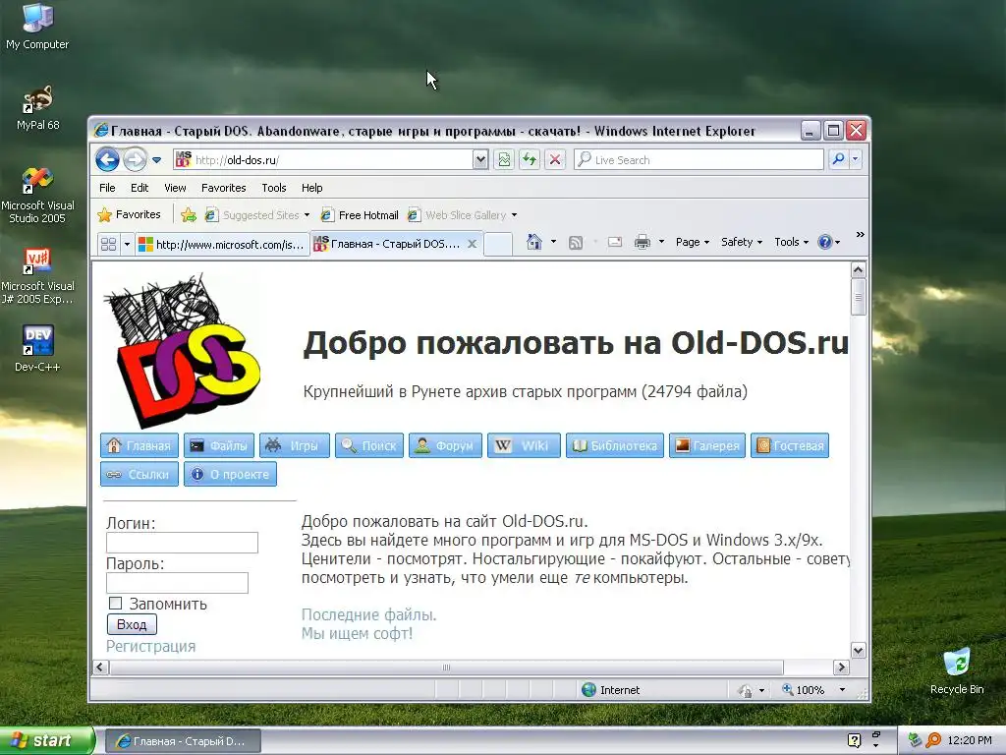Open the Safety command menu

pyautogui.click(x=742, y=242)
